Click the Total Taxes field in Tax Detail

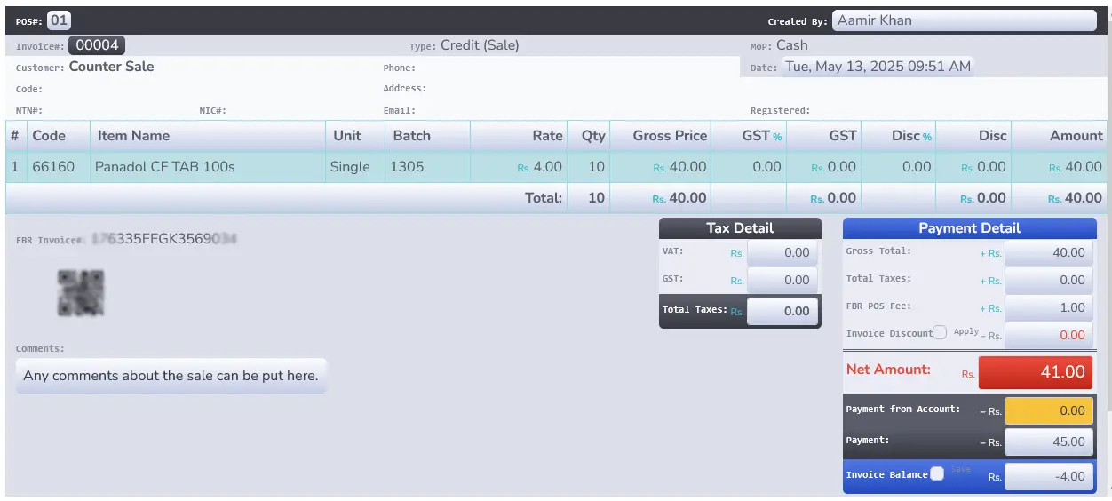[x=782, y=311]
